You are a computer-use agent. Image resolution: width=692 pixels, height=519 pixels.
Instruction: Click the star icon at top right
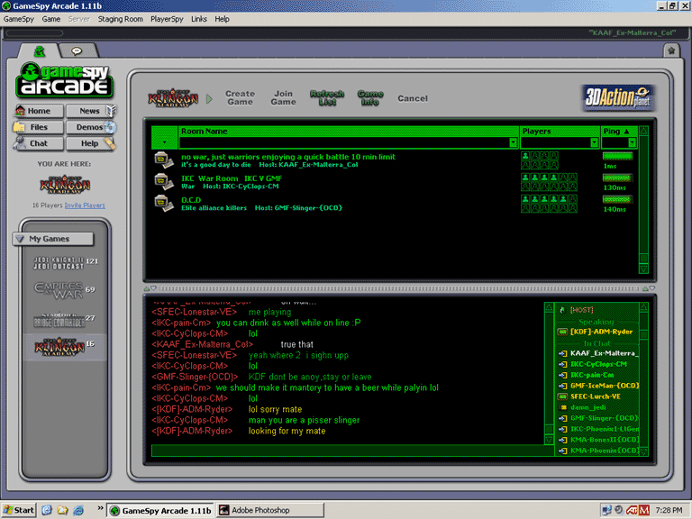(x=671, y=50)
